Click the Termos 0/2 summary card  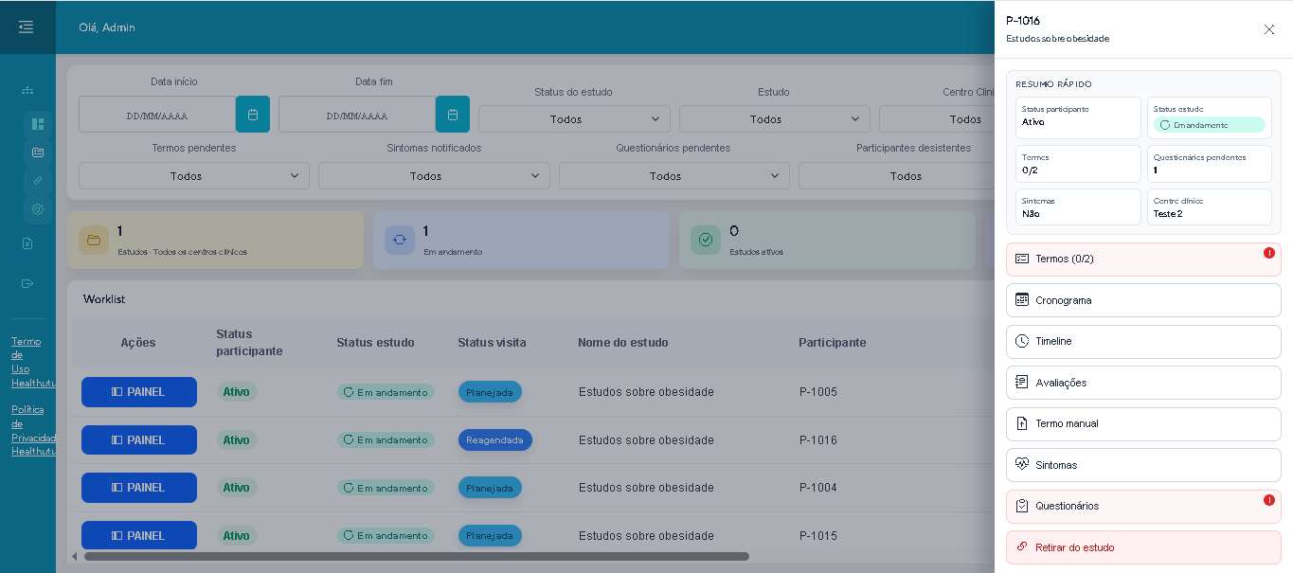[x=1078, y=164]
